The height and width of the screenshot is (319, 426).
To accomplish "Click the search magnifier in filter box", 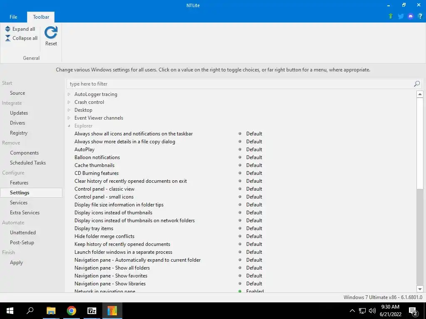I will tap(417, 84).
